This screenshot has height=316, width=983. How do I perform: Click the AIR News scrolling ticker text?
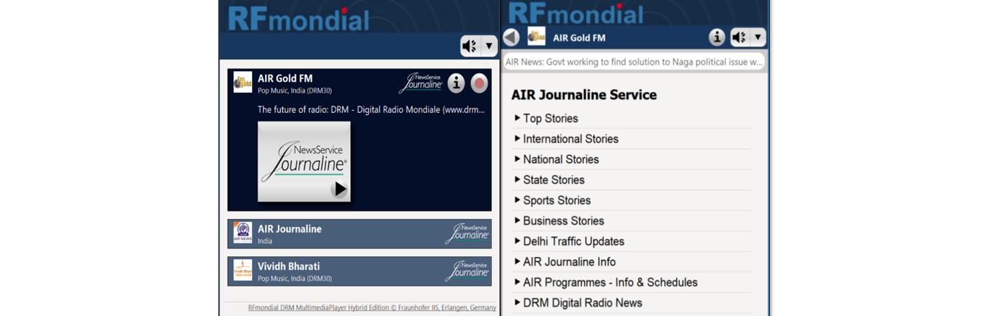click(634, 62)
